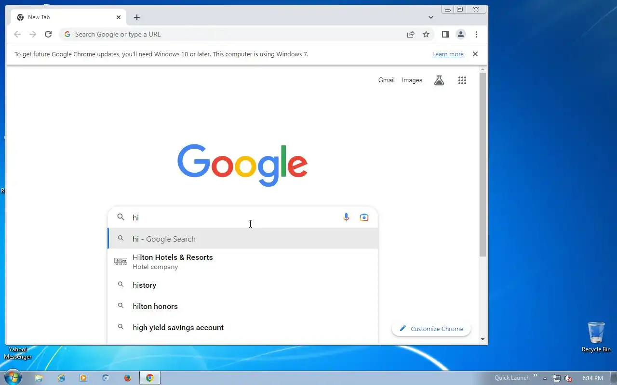617x385 pixels.
Task: Select 'hi - Google Search' suggestion
Action: point(243,239)
